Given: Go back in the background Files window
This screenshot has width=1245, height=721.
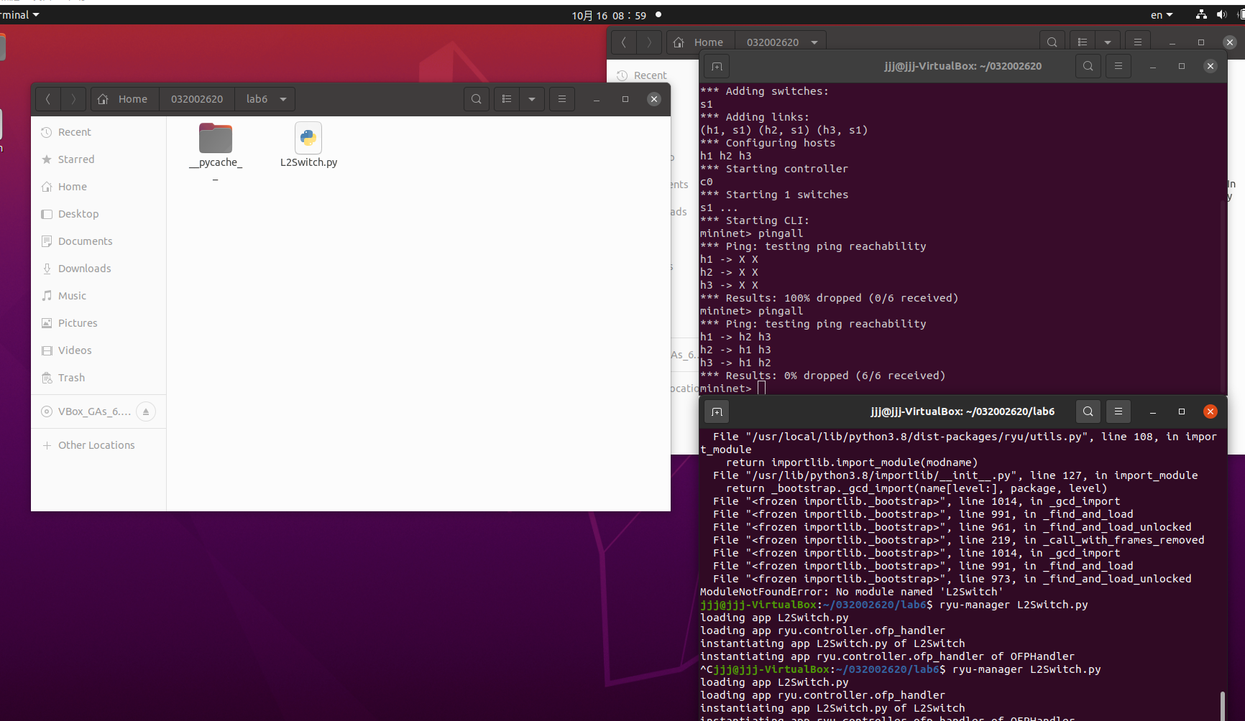Looking at the screenshot, I should [624, 42].
